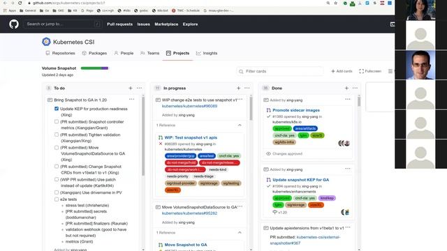The width and height of the screenshot is (447, 251).
Task: Open menu for Bring Snapshot to GA card
Action: pos(131,99)
